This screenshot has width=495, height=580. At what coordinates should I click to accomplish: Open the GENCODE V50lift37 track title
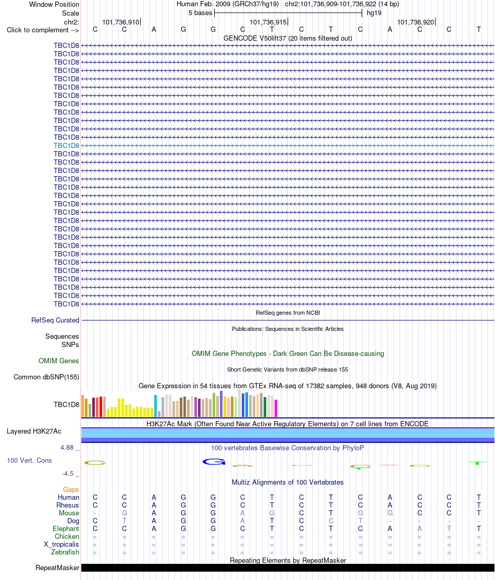coord(288,38)
